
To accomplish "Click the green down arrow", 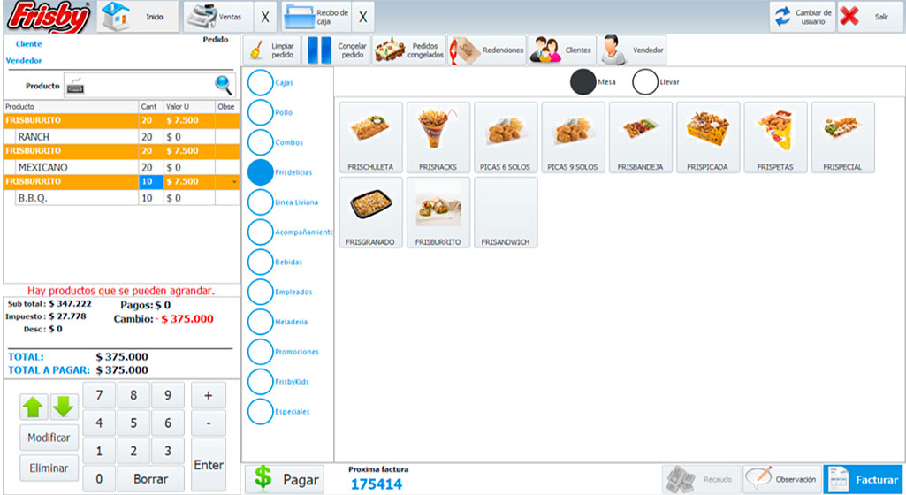I will pos(65,407).
